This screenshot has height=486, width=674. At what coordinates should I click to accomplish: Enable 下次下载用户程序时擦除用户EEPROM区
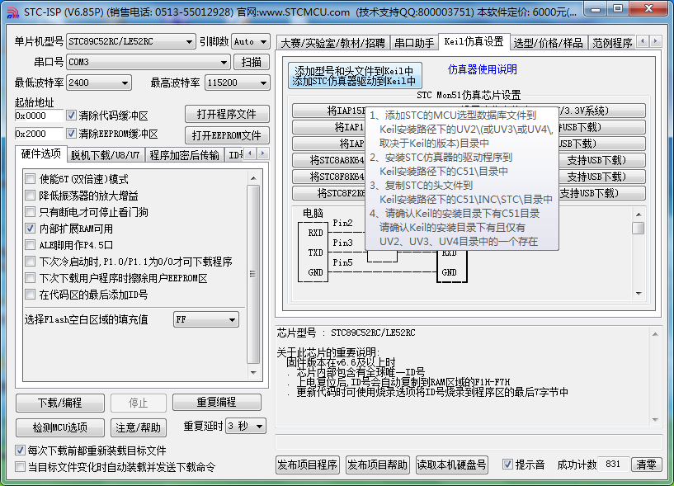[30, 278]
